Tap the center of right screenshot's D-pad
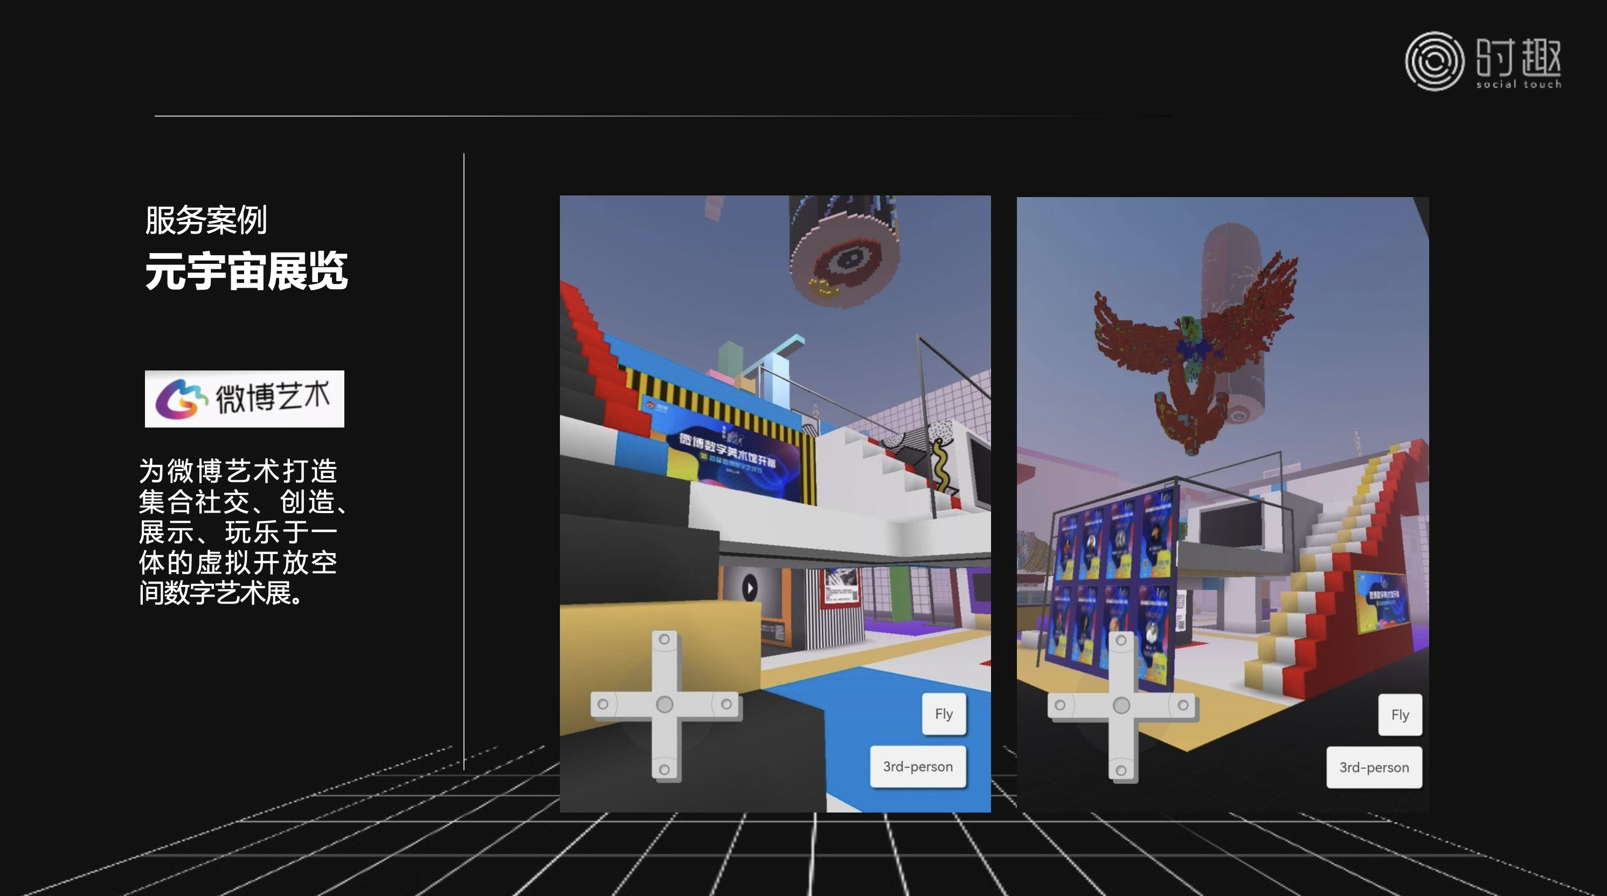1607x896 pixels. click(1121, 705)
